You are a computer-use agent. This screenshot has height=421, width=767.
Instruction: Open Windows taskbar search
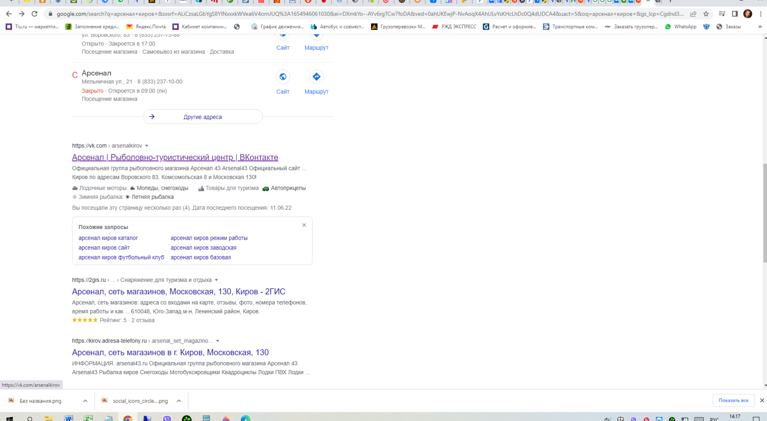click(30, 419)
